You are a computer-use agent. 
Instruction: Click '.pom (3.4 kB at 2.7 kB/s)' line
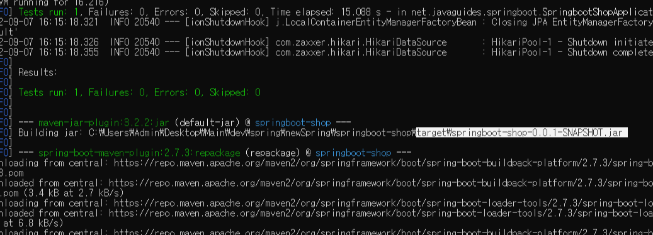62,193
